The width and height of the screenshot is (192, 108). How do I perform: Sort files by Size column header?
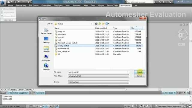[136, 28]
